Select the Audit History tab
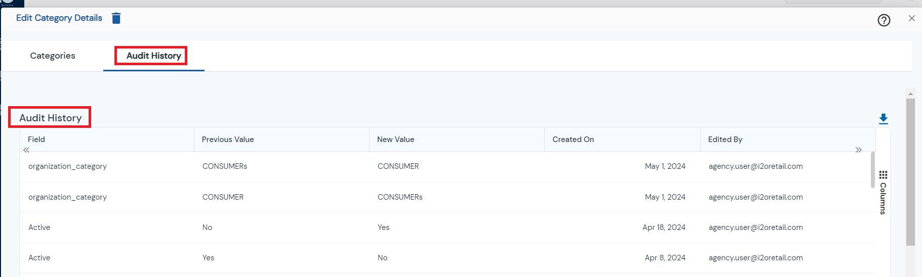The width and height of the screenshot is (922, 277). click(x=154, y=56)
